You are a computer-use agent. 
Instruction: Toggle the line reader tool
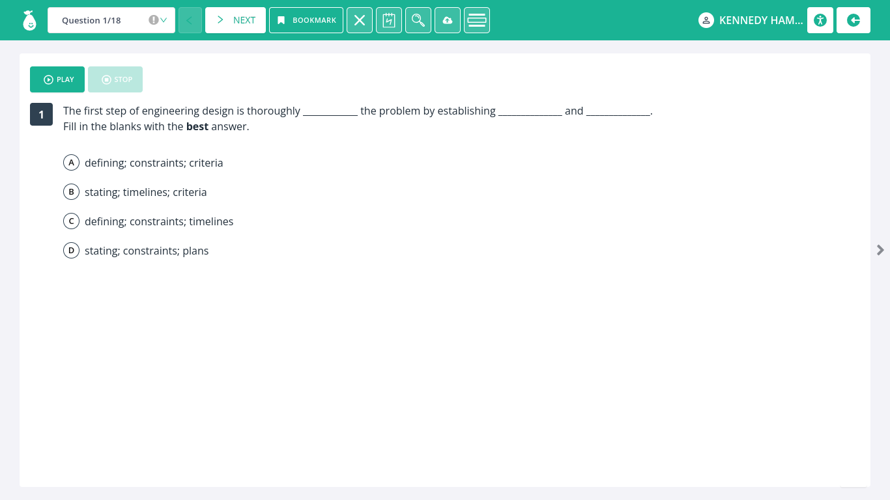(477, 20)
